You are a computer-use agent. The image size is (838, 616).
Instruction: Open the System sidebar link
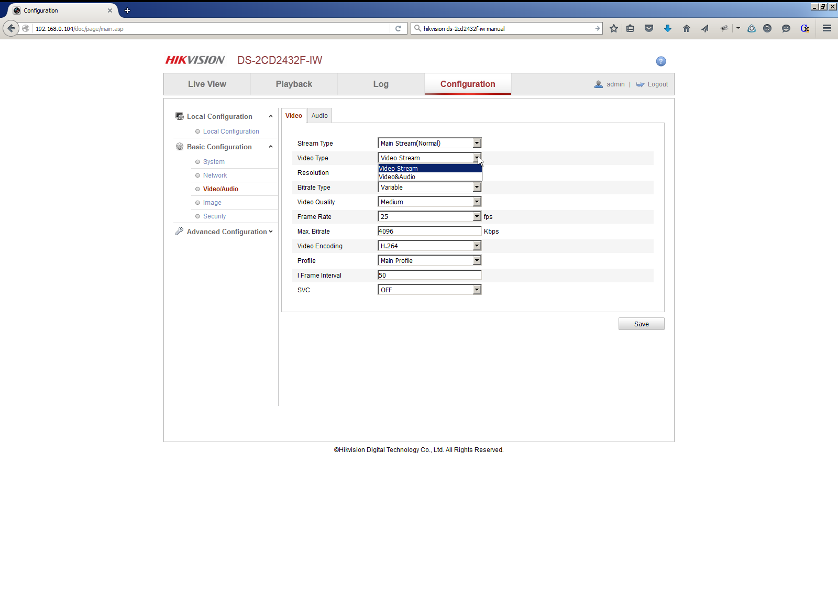[214, 162]
